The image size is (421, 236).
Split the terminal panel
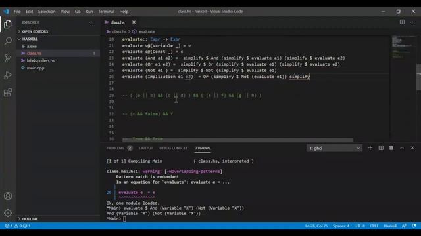click(381, 148)
